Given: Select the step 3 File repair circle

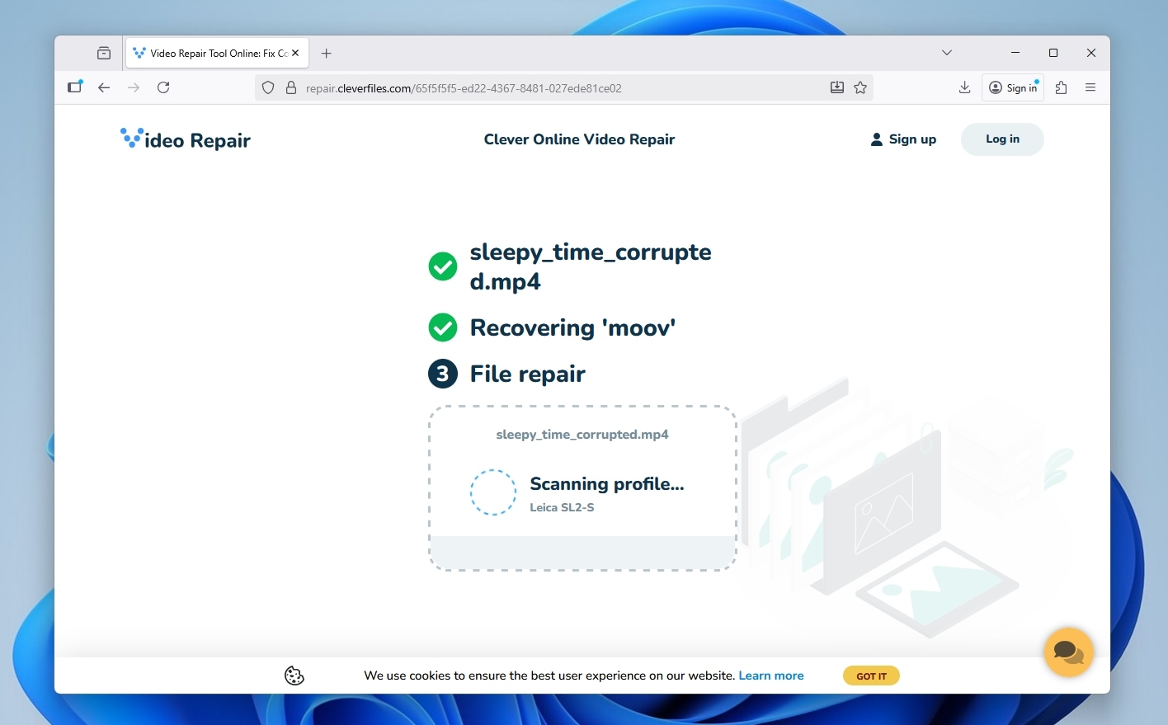Looking at the screenshot, I should point(443,374).
